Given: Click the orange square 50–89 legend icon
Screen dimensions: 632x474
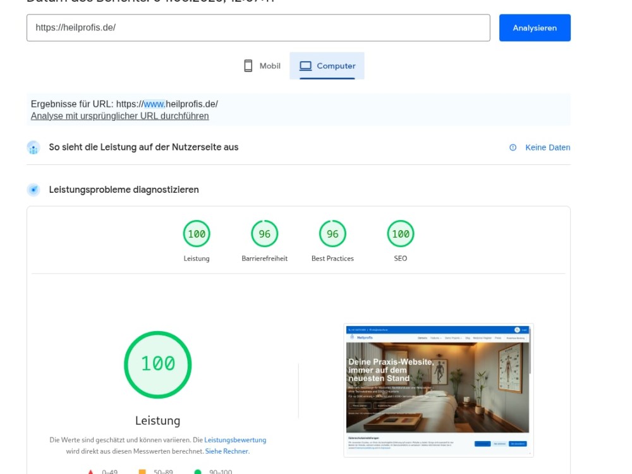Looking at the screenshot, I should [142, 471].
